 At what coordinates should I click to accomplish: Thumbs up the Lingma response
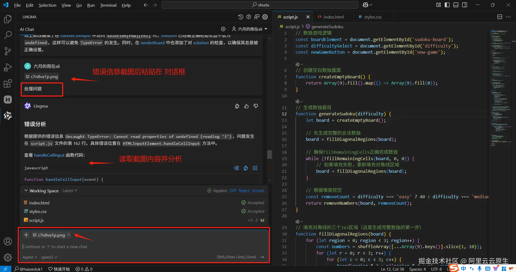click(246, 106)
